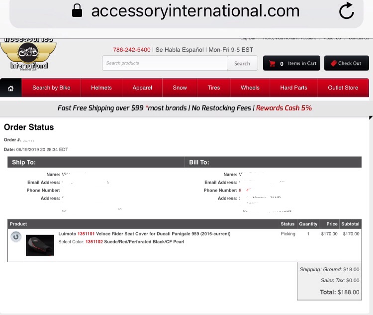
Task: Open the Wheels category
Action: [250, 88]
